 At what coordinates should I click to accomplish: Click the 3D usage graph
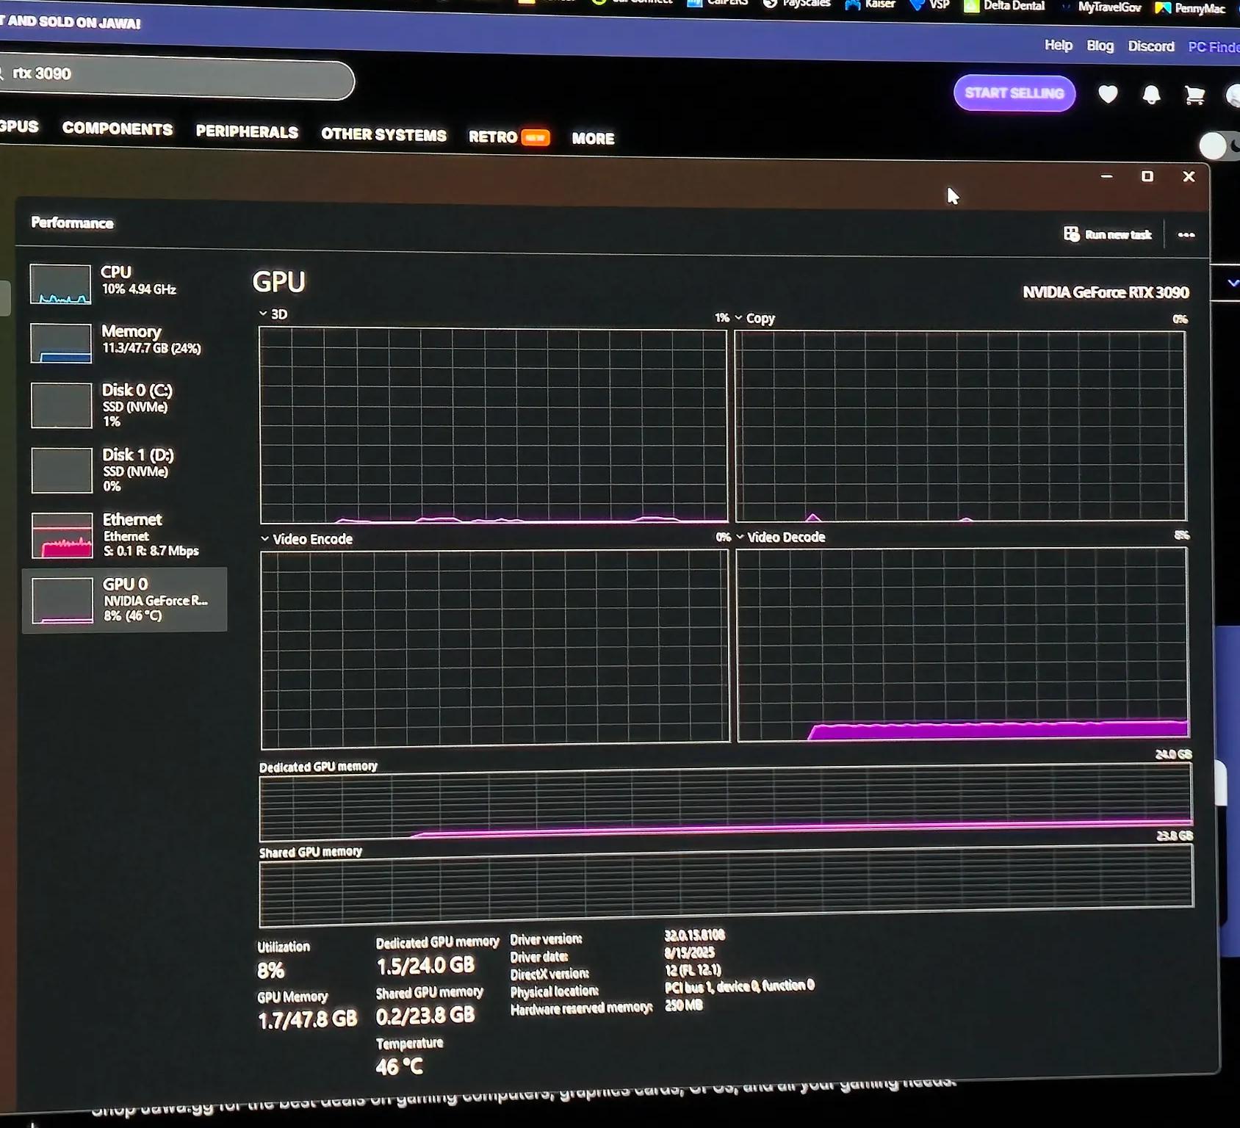[x=493, y=425]
